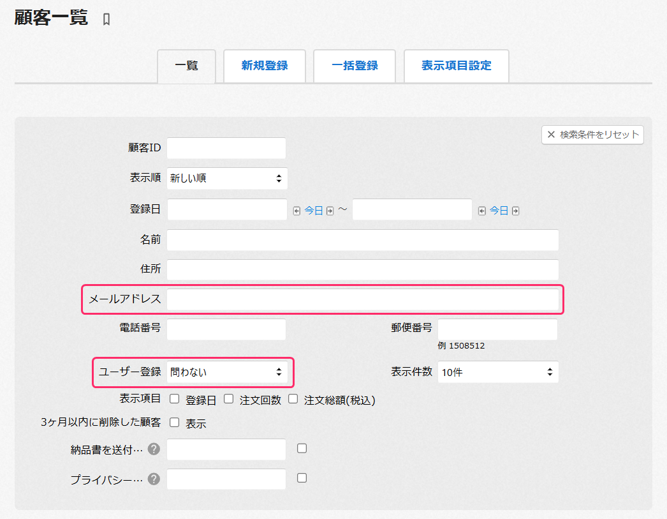Click the left arrow for the end 登録日 field
The height and width of the screenshot is (519, 667).
[x=482, y=210]
